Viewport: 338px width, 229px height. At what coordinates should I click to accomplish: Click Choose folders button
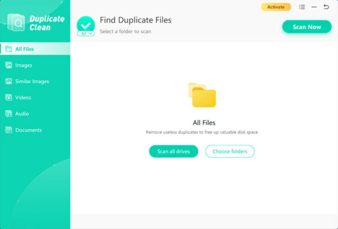tap(230, 151)
